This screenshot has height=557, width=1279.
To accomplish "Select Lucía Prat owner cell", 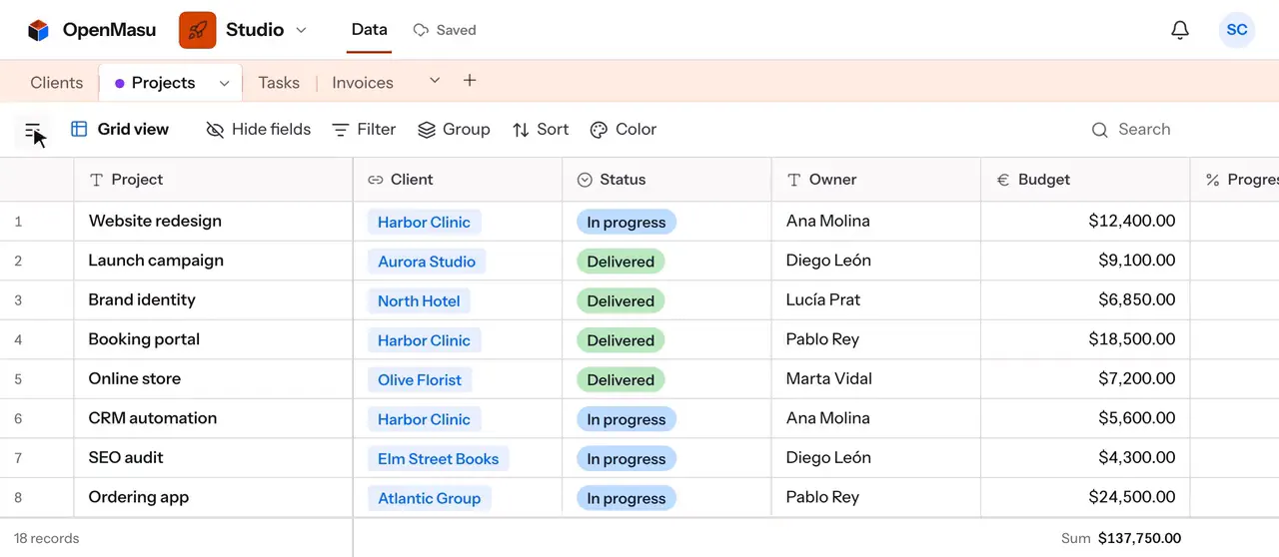I will [876, 300].
